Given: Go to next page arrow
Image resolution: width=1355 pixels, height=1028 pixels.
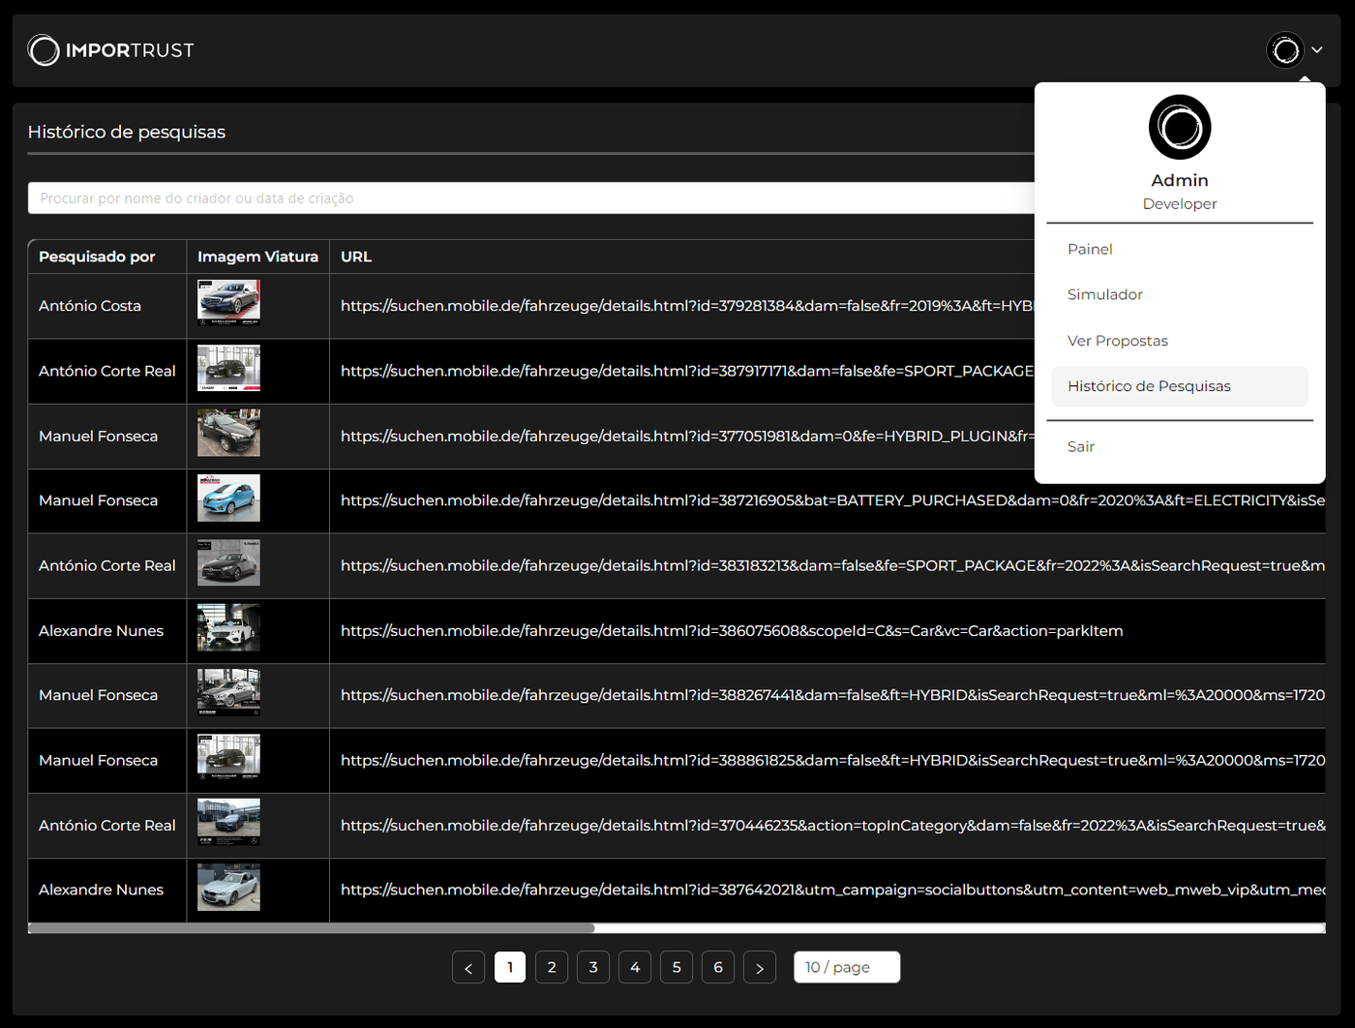Looking at the screenshot, I should pyautogui.click(x=760, y=968).
